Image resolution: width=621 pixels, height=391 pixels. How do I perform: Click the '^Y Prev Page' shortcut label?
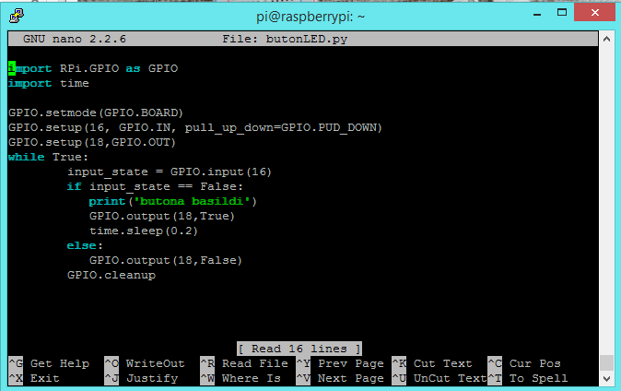click(x=340, y=363)
